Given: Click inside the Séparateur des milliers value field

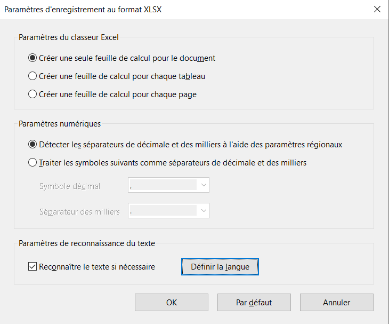Looking at the screenshot, I should (x=163, y=211).
